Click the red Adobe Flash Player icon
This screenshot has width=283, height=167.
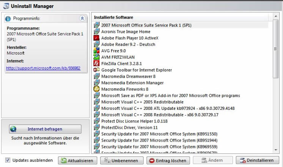pos(97,38)
